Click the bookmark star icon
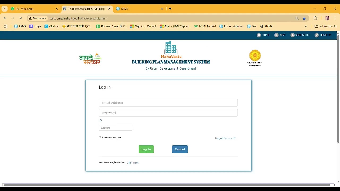This screenshot has width=340, height=191. 304,18
